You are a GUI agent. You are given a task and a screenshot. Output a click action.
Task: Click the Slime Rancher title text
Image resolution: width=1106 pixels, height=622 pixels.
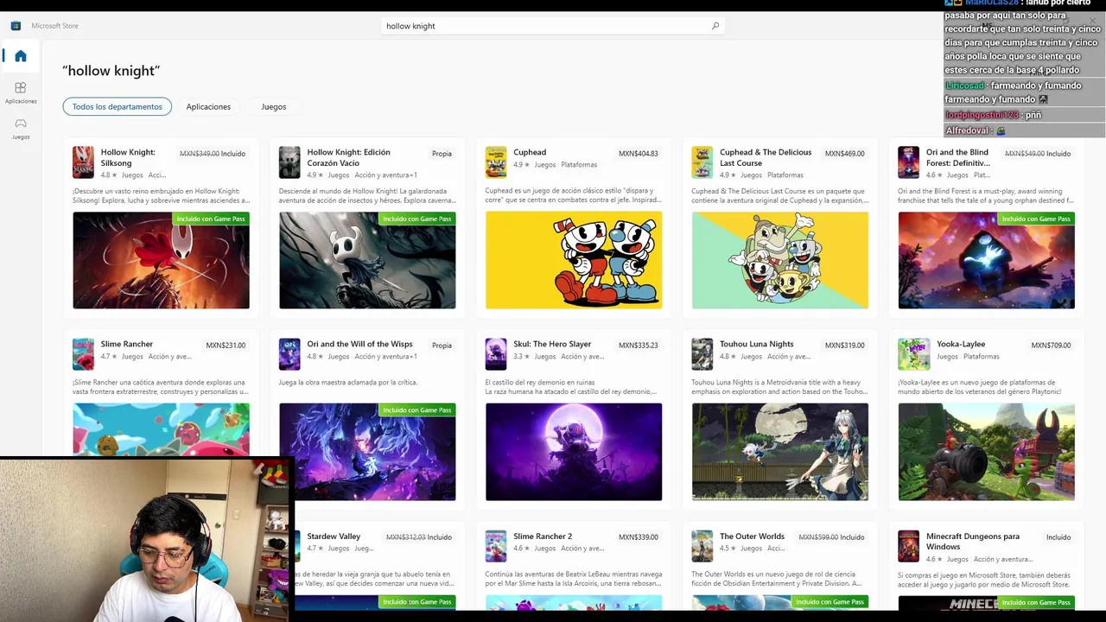pyautogui.click(x=127, y=344)
